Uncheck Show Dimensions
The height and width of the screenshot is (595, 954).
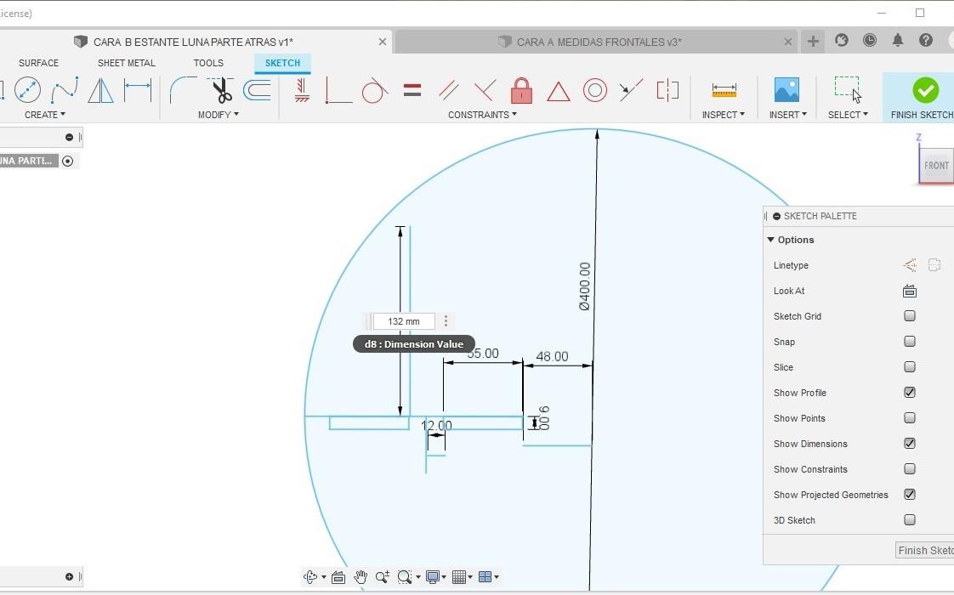click(x=910, y=444)
